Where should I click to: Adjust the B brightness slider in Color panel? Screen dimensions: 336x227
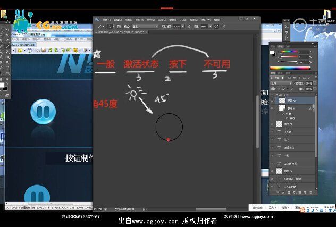[289, 62]
